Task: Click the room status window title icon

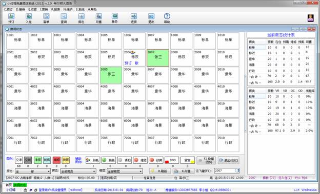Action: tap(7, 29)
